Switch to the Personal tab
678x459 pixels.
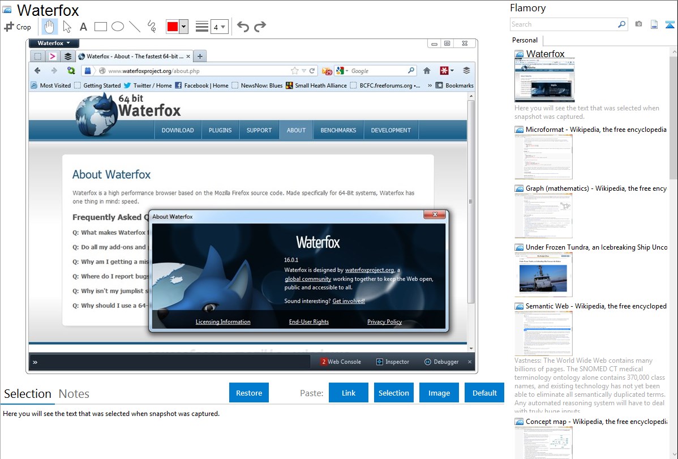(525, 40)
